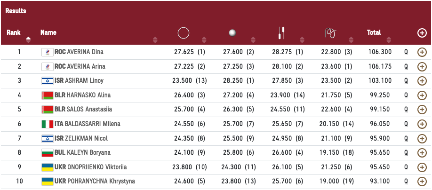Click the Italy flag beside BALDASSARRI Milena
Screen dimensions: 432x190
point(48,124)
